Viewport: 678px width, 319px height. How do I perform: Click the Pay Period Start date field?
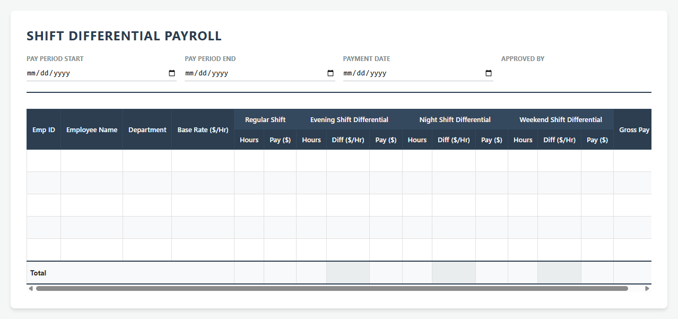tap(101, 73)
